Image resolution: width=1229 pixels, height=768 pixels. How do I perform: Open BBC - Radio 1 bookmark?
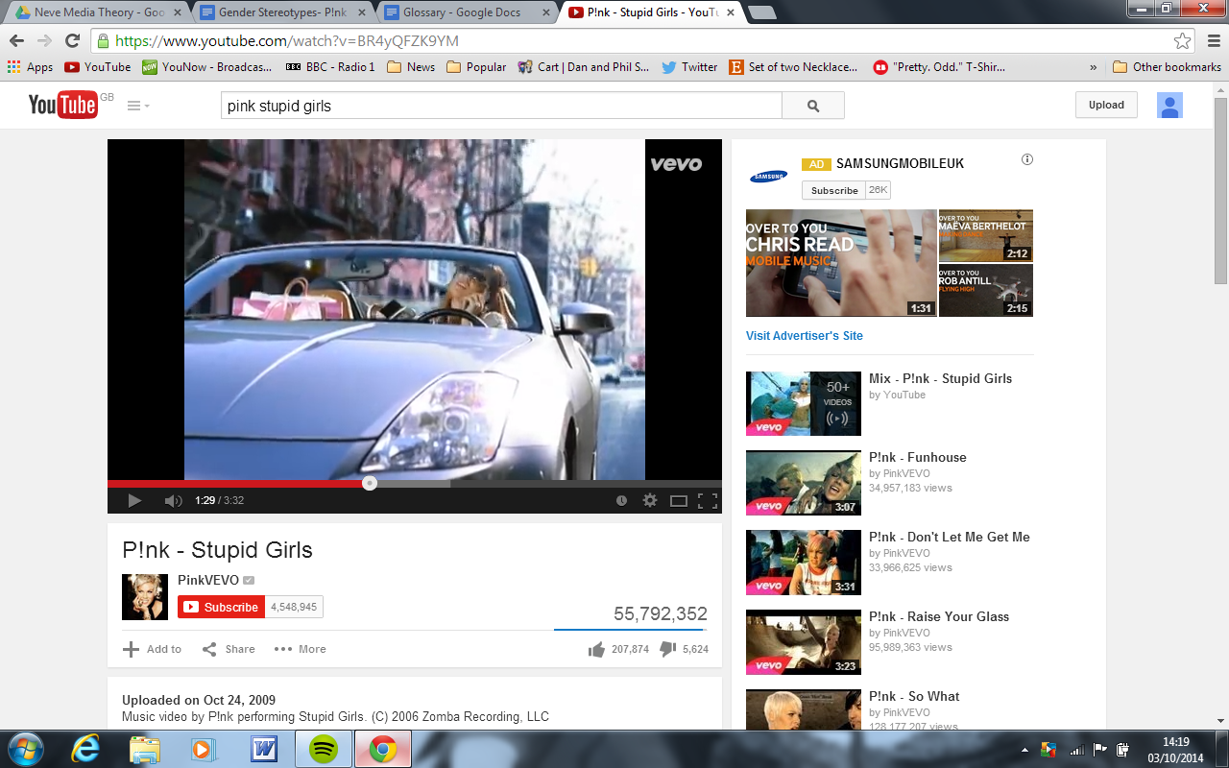330,67
